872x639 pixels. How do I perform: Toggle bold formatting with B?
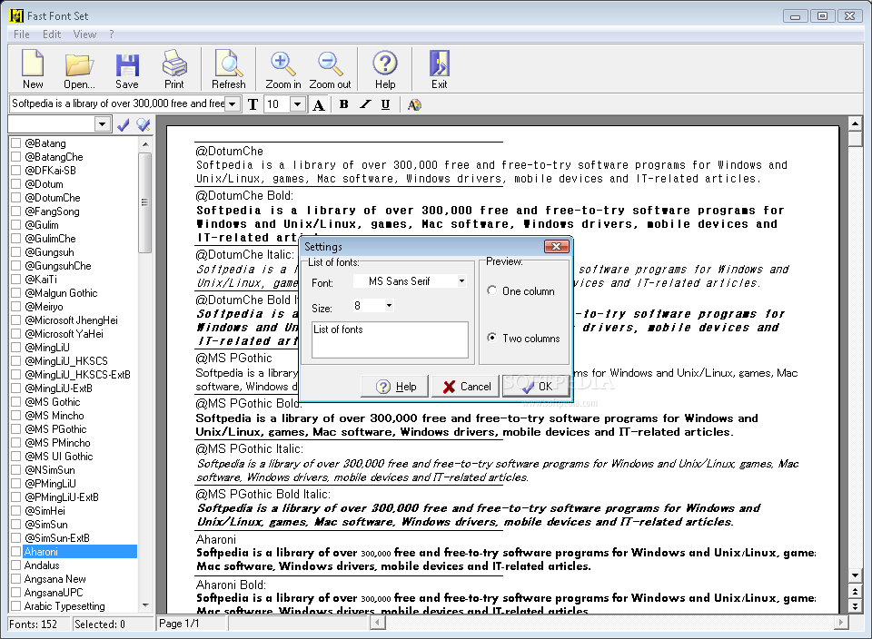click(343, 103)
